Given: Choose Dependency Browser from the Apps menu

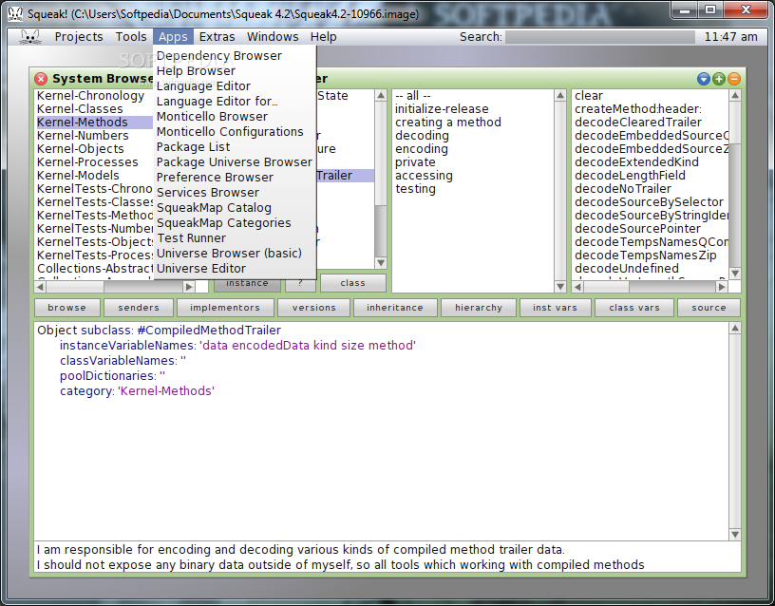Looking at the screenshot, I should (235, 56).
